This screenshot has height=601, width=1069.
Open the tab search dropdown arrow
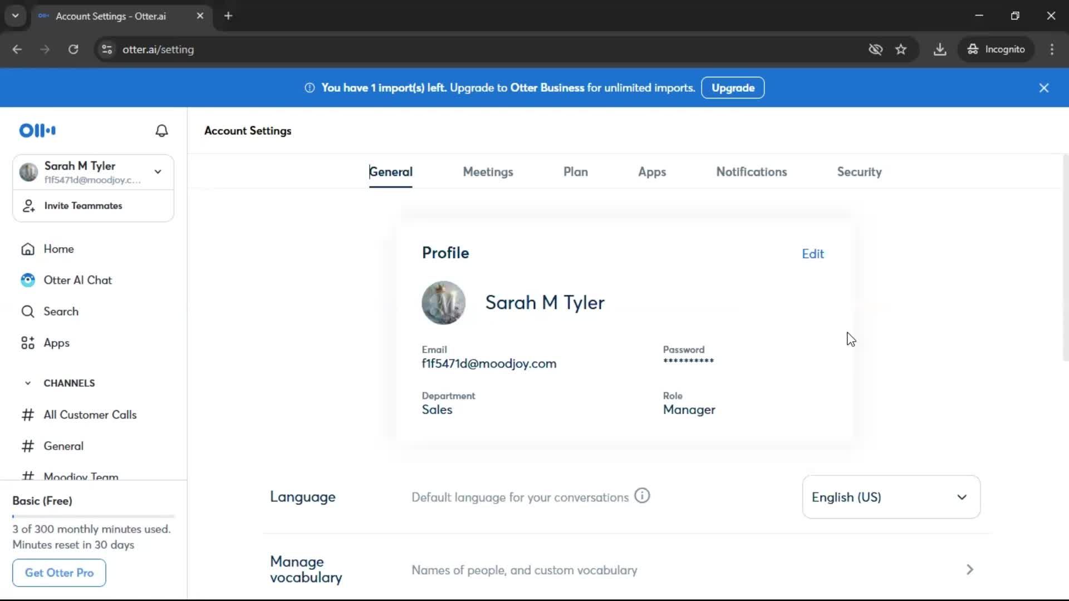point(16,16)
